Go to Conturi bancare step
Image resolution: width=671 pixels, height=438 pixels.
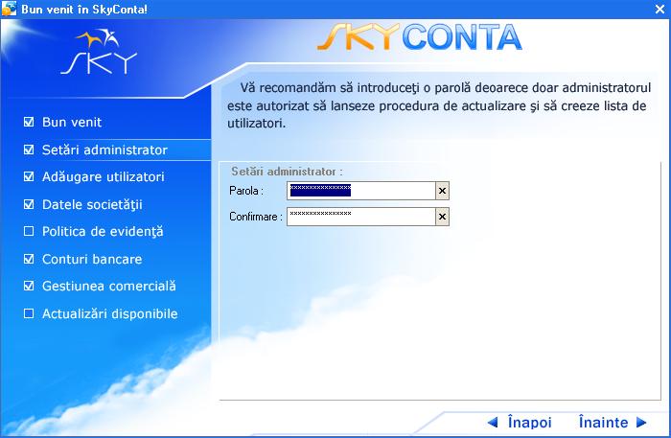click(x=92, y=259)
